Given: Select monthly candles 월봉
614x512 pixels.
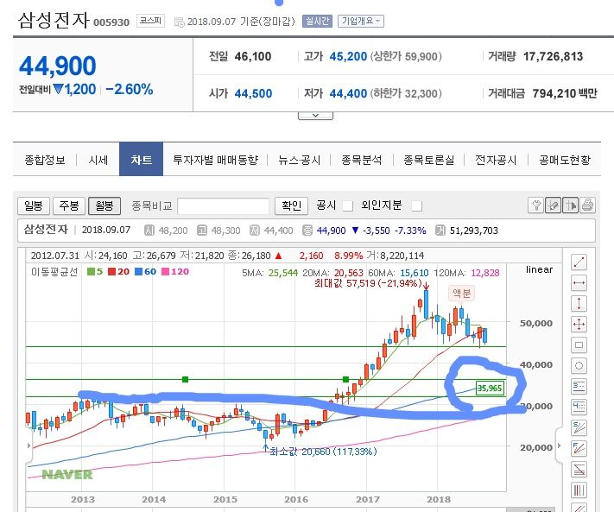Looking at the screenshot, I should pyautogui.click(x=104, y=205).
